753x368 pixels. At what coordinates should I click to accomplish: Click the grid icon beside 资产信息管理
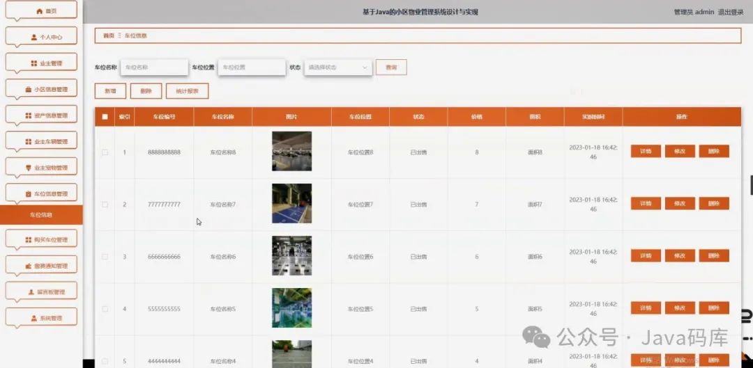click(29, 115)
